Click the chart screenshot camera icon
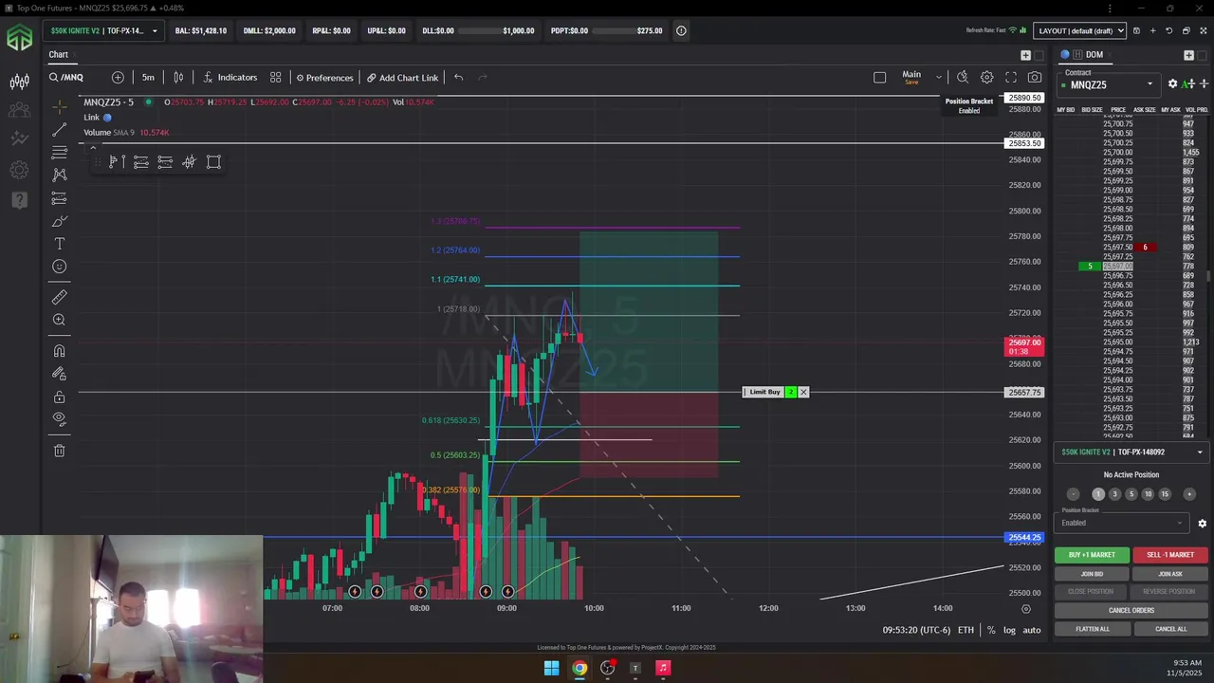 1035,77
